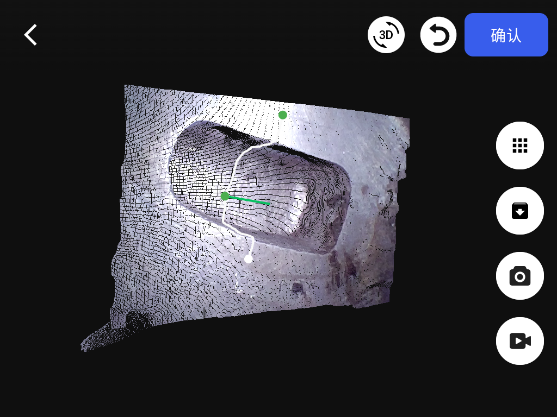Start video recording

tap(519, 341)
